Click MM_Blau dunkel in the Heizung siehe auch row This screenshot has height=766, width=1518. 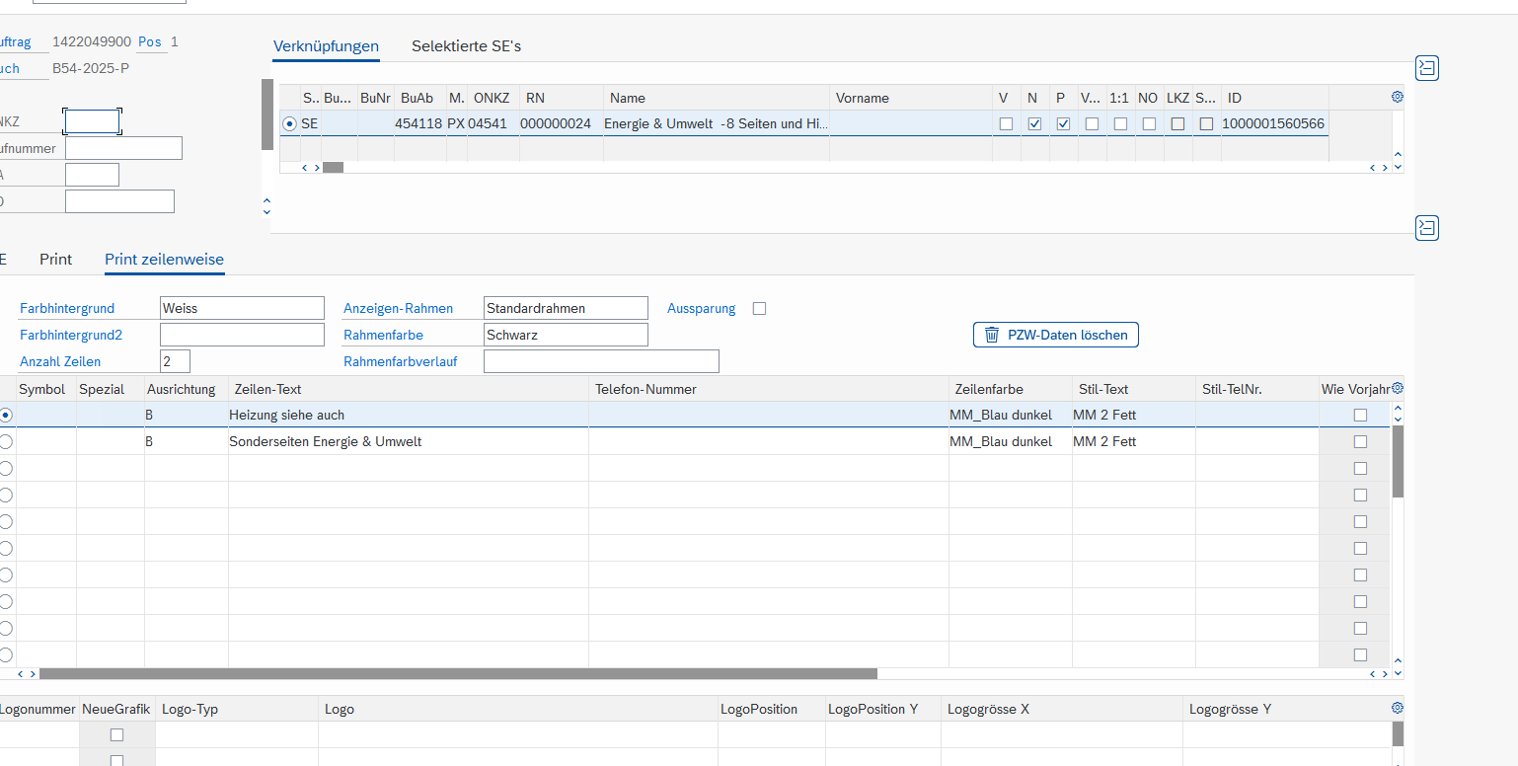tap(1001, 416)
